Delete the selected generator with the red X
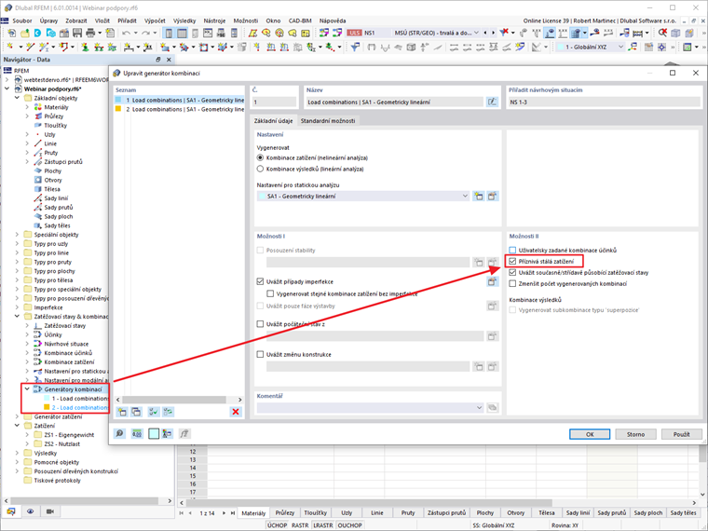This screenshot has height=531, width=708. coord(236,412)
